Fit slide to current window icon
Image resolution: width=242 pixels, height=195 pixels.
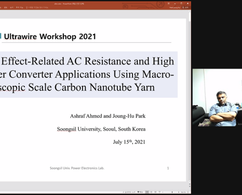(188, 192)
